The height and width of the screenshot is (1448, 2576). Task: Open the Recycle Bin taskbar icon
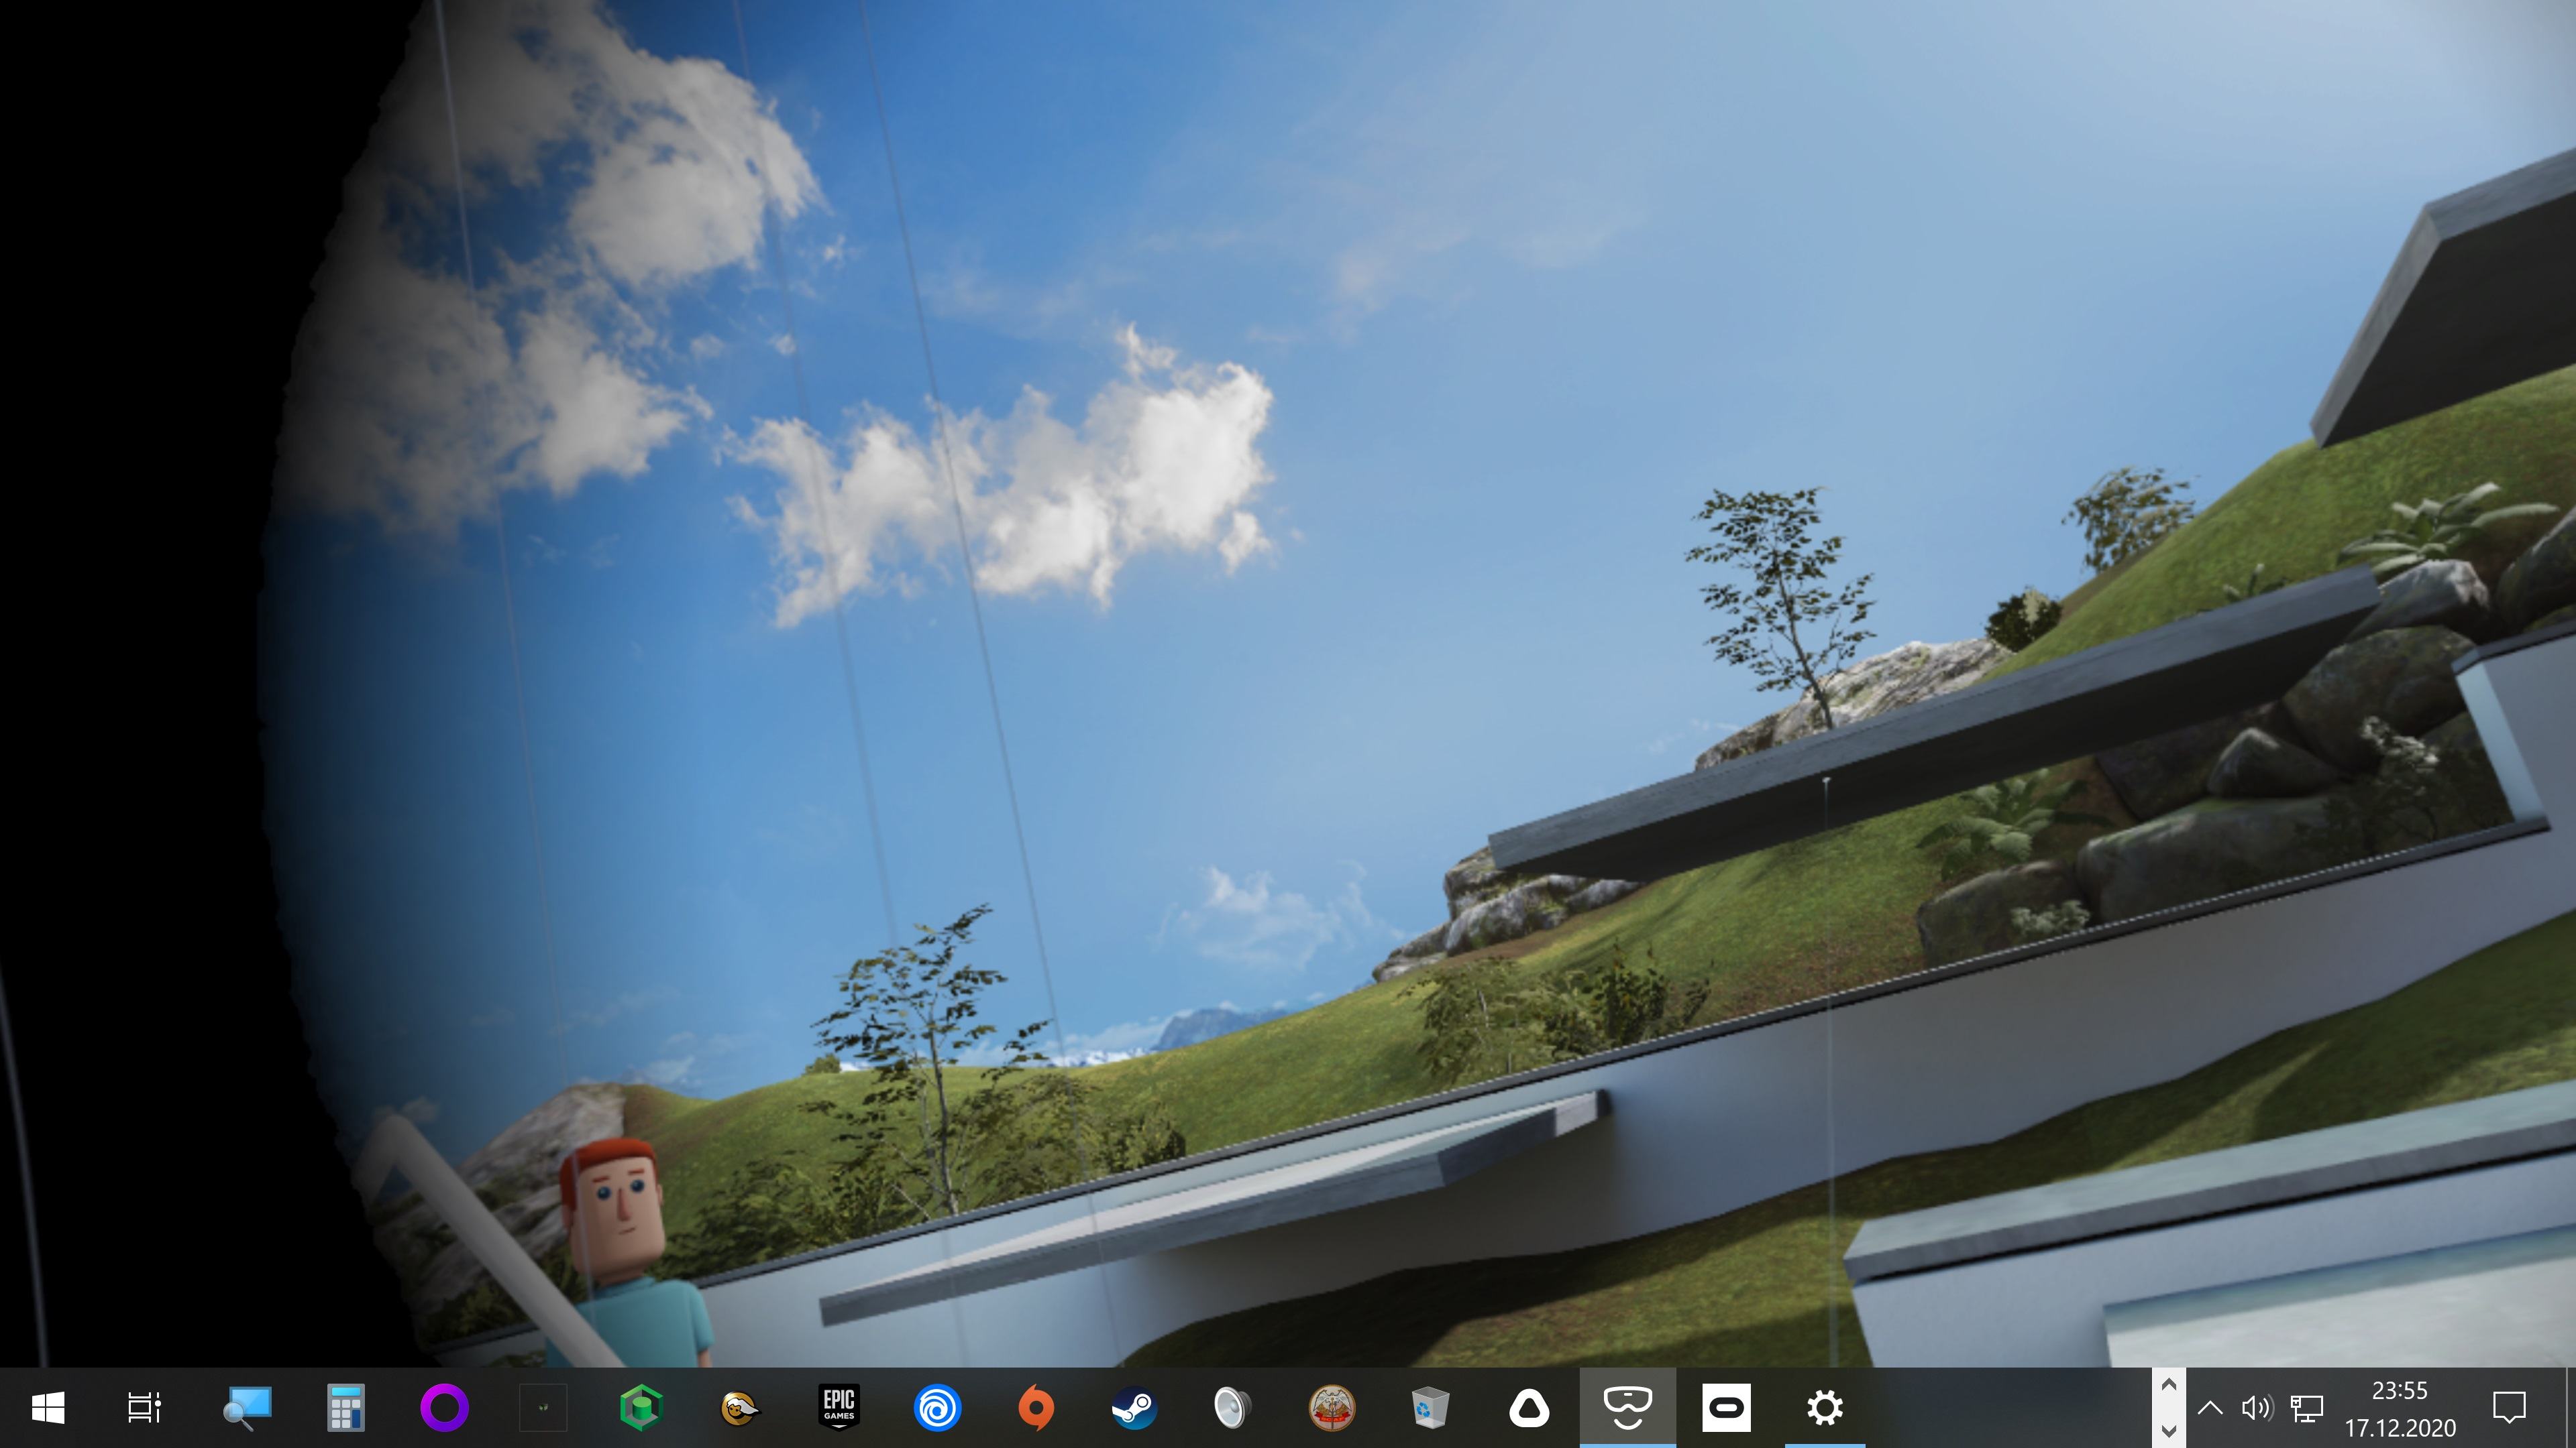pyautogui.click(x=1431, y=1408)
